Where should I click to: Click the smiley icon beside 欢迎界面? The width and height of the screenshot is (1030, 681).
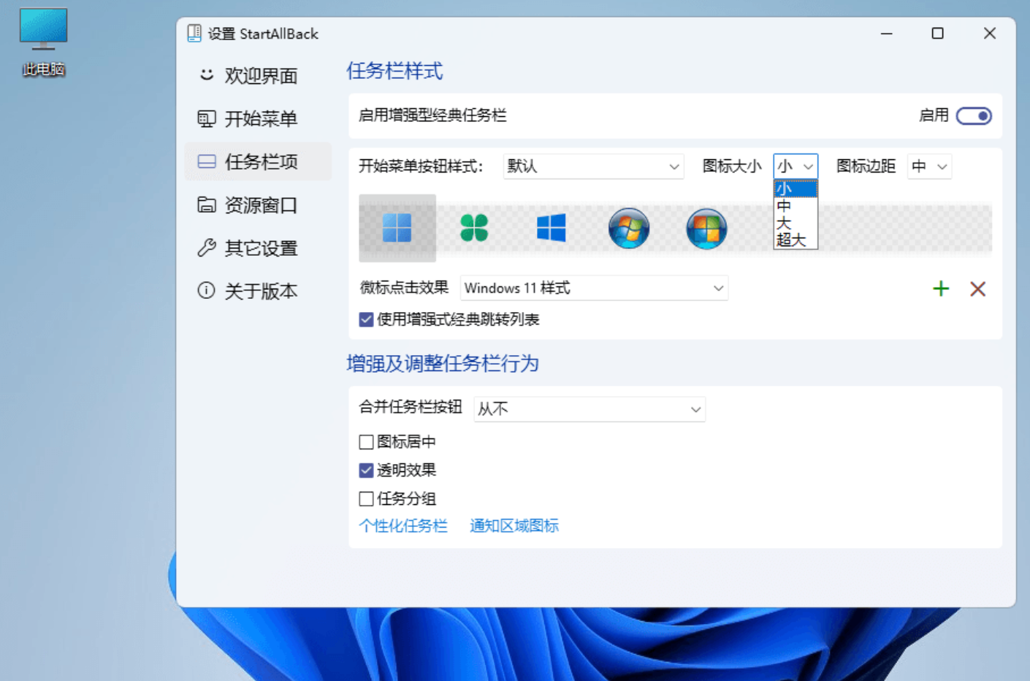(x=207, y=75)
